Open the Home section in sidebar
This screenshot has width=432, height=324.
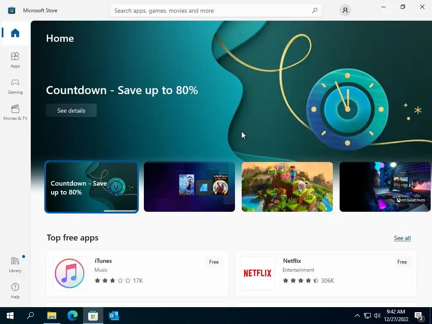15,33
